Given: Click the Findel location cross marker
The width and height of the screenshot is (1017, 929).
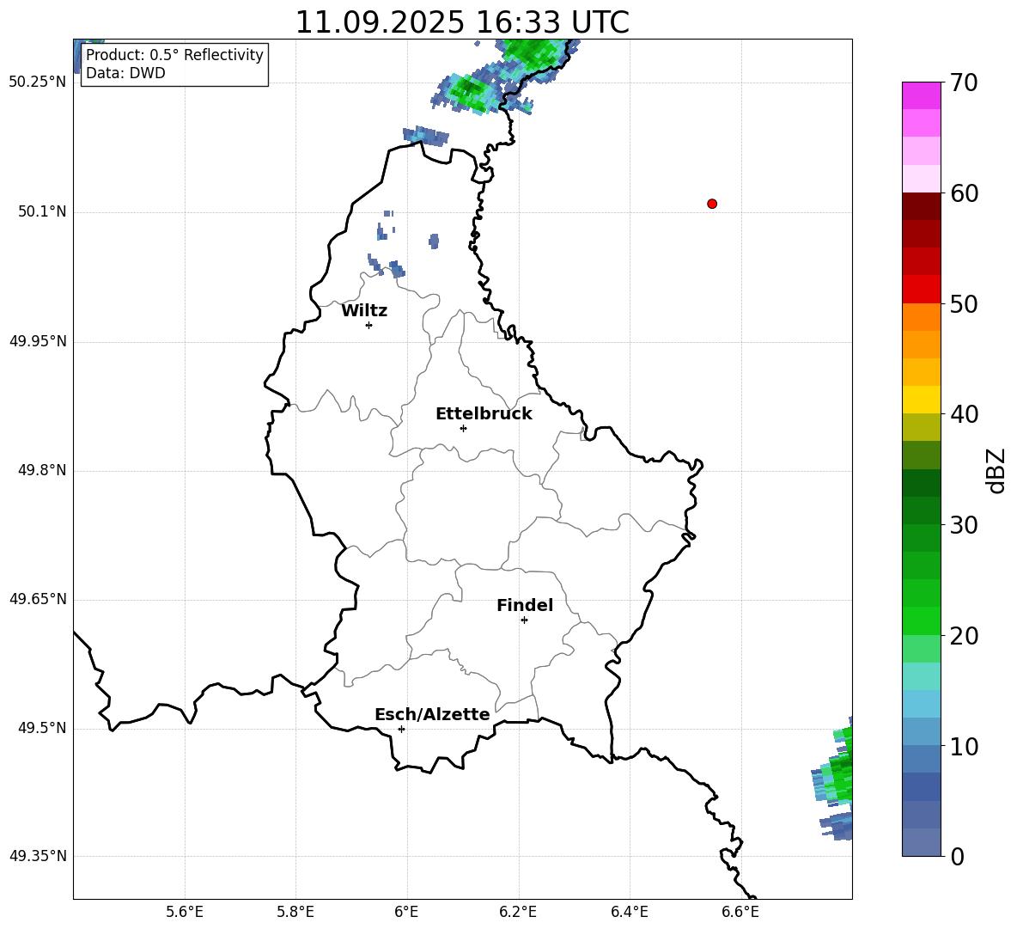Looking at the screenshot, I should click(x=524, y=620).
